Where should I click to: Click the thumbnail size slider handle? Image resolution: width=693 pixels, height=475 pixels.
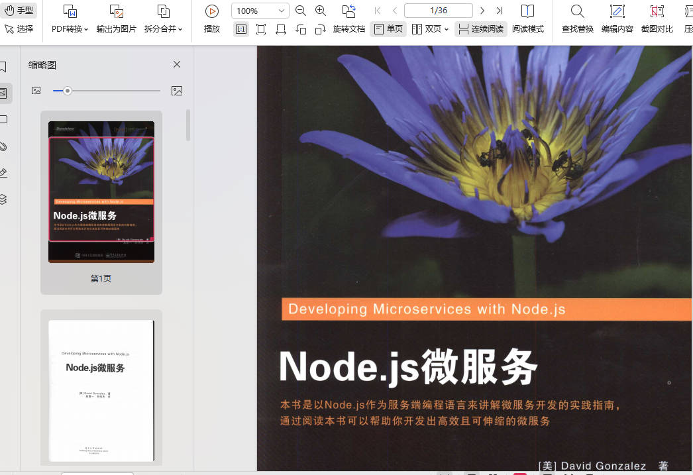point(68,91)
